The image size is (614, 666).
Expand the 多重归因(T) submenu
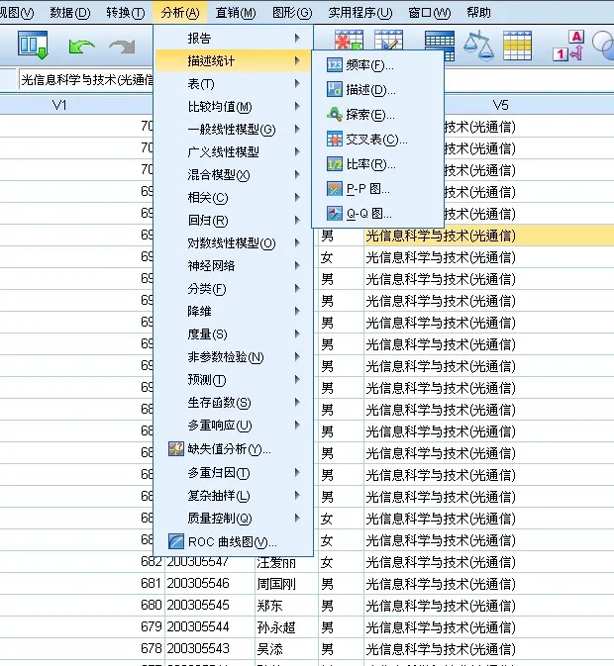(x=234, y=473)
